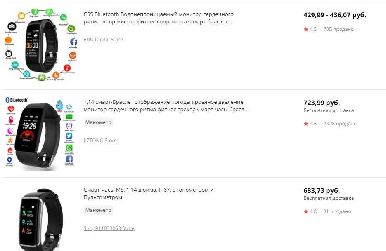This screenshot has height=251, width=386.
Task: Click the 2828 продано sold count
Action: coord(340,124)
